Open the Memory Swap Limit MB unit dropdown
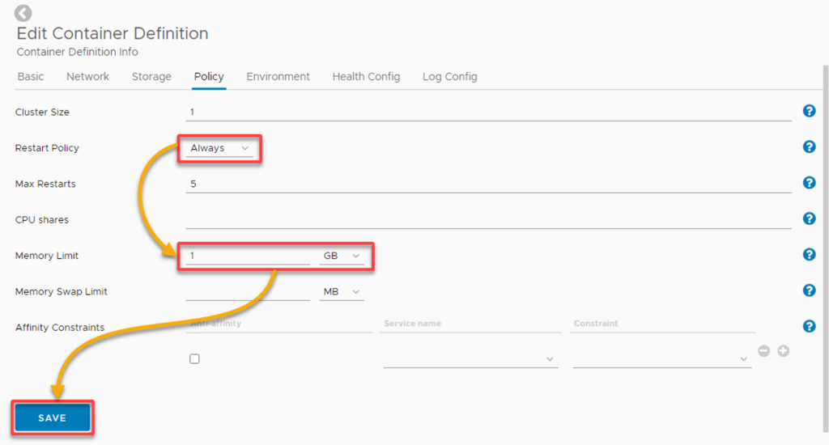 click(342, 292)
